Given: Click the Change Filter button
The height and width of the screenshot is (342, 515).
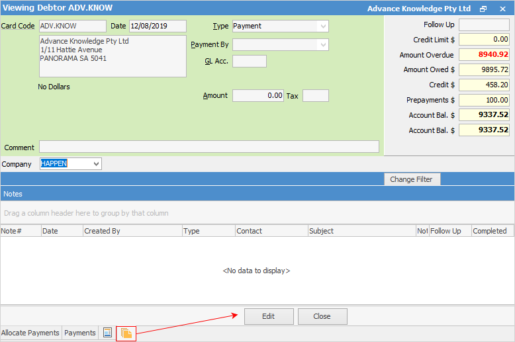Looking at the screenshot, I should [x=412, y=179].
